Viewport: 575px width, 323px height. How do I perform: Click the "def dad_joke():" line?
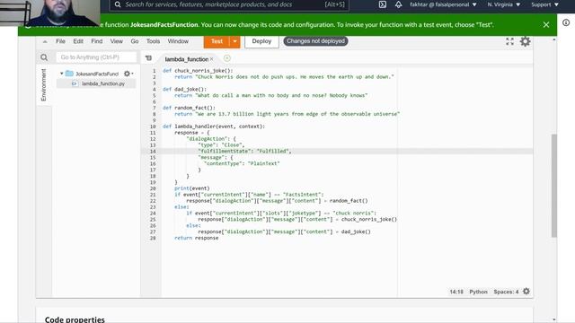pyautogui.click(x=185, y=90)
